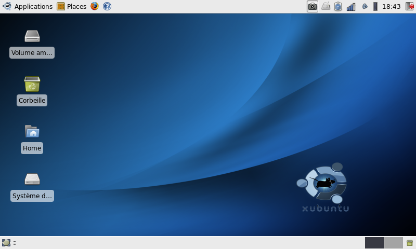The image size is (416, 249).
Task: Click the window list handle beside show-desktop
Action: click(x=15, y=243)
